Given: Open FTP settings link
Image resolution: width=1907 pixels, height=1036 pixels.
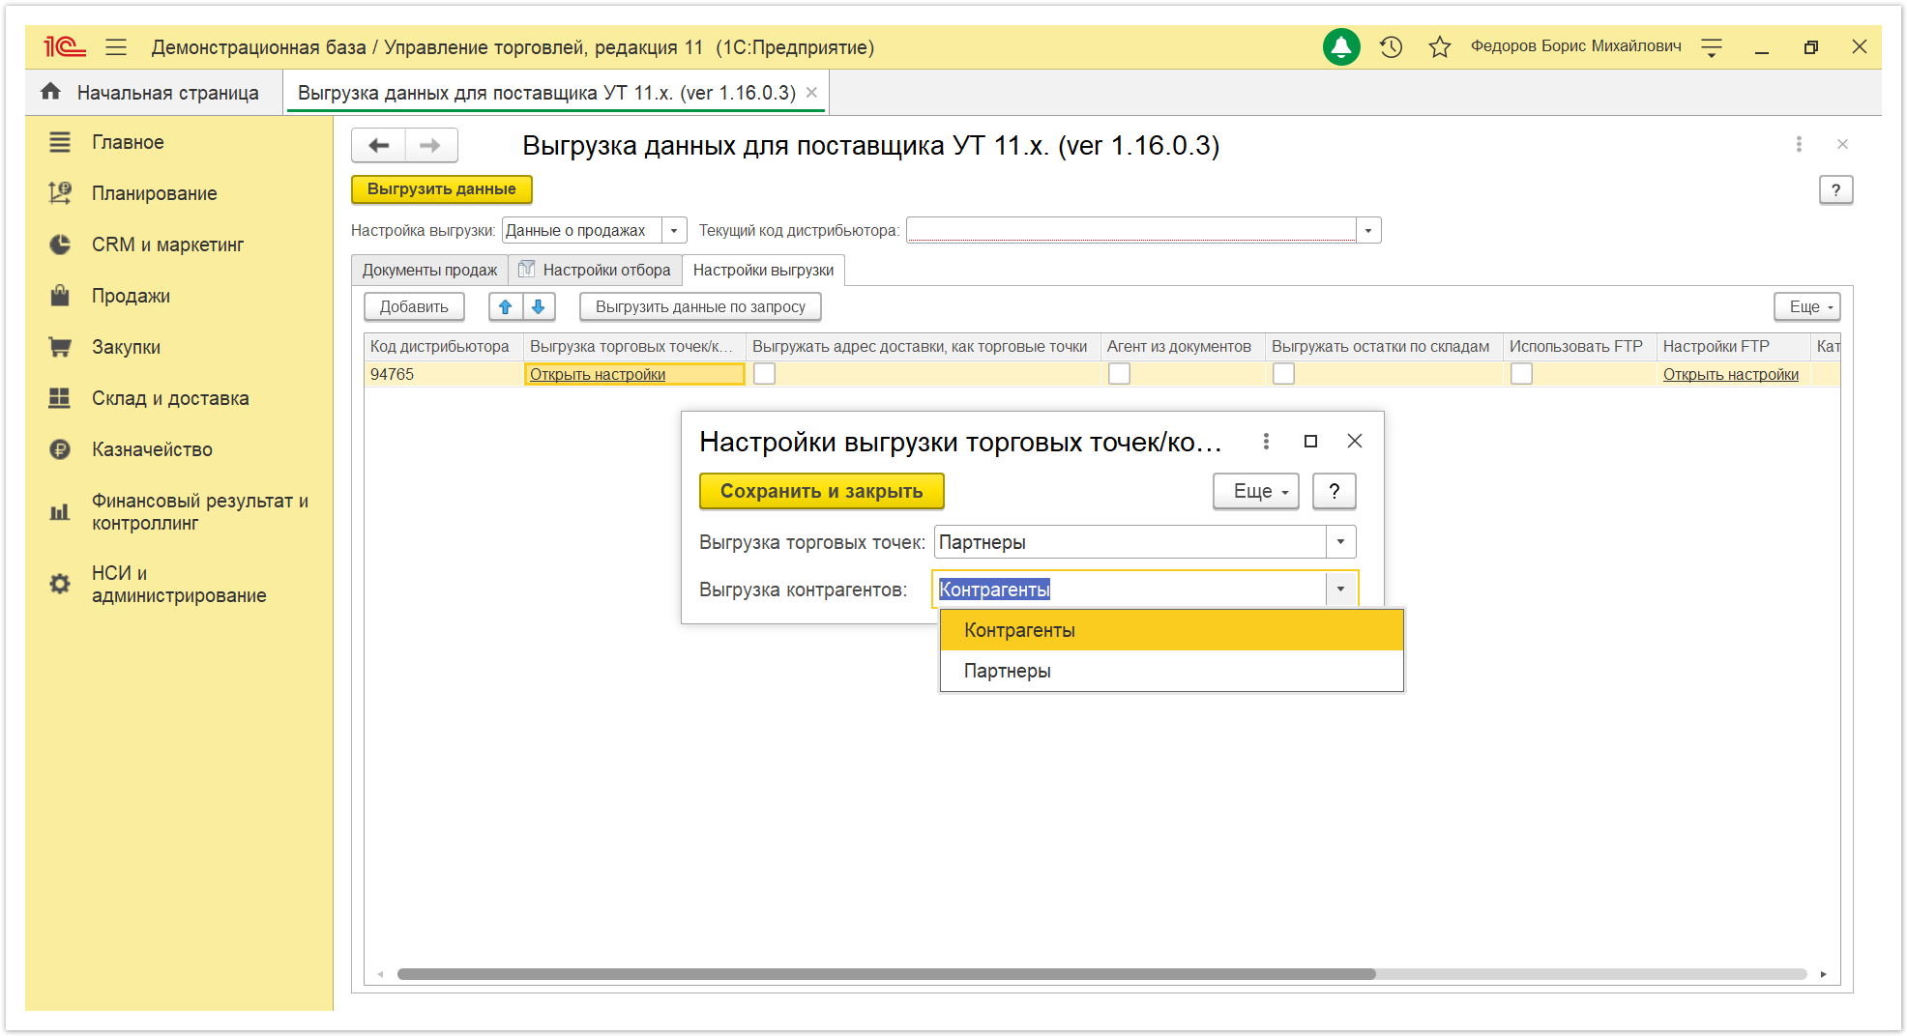Looking at the screenshot, I should [x=1731, y=374].
